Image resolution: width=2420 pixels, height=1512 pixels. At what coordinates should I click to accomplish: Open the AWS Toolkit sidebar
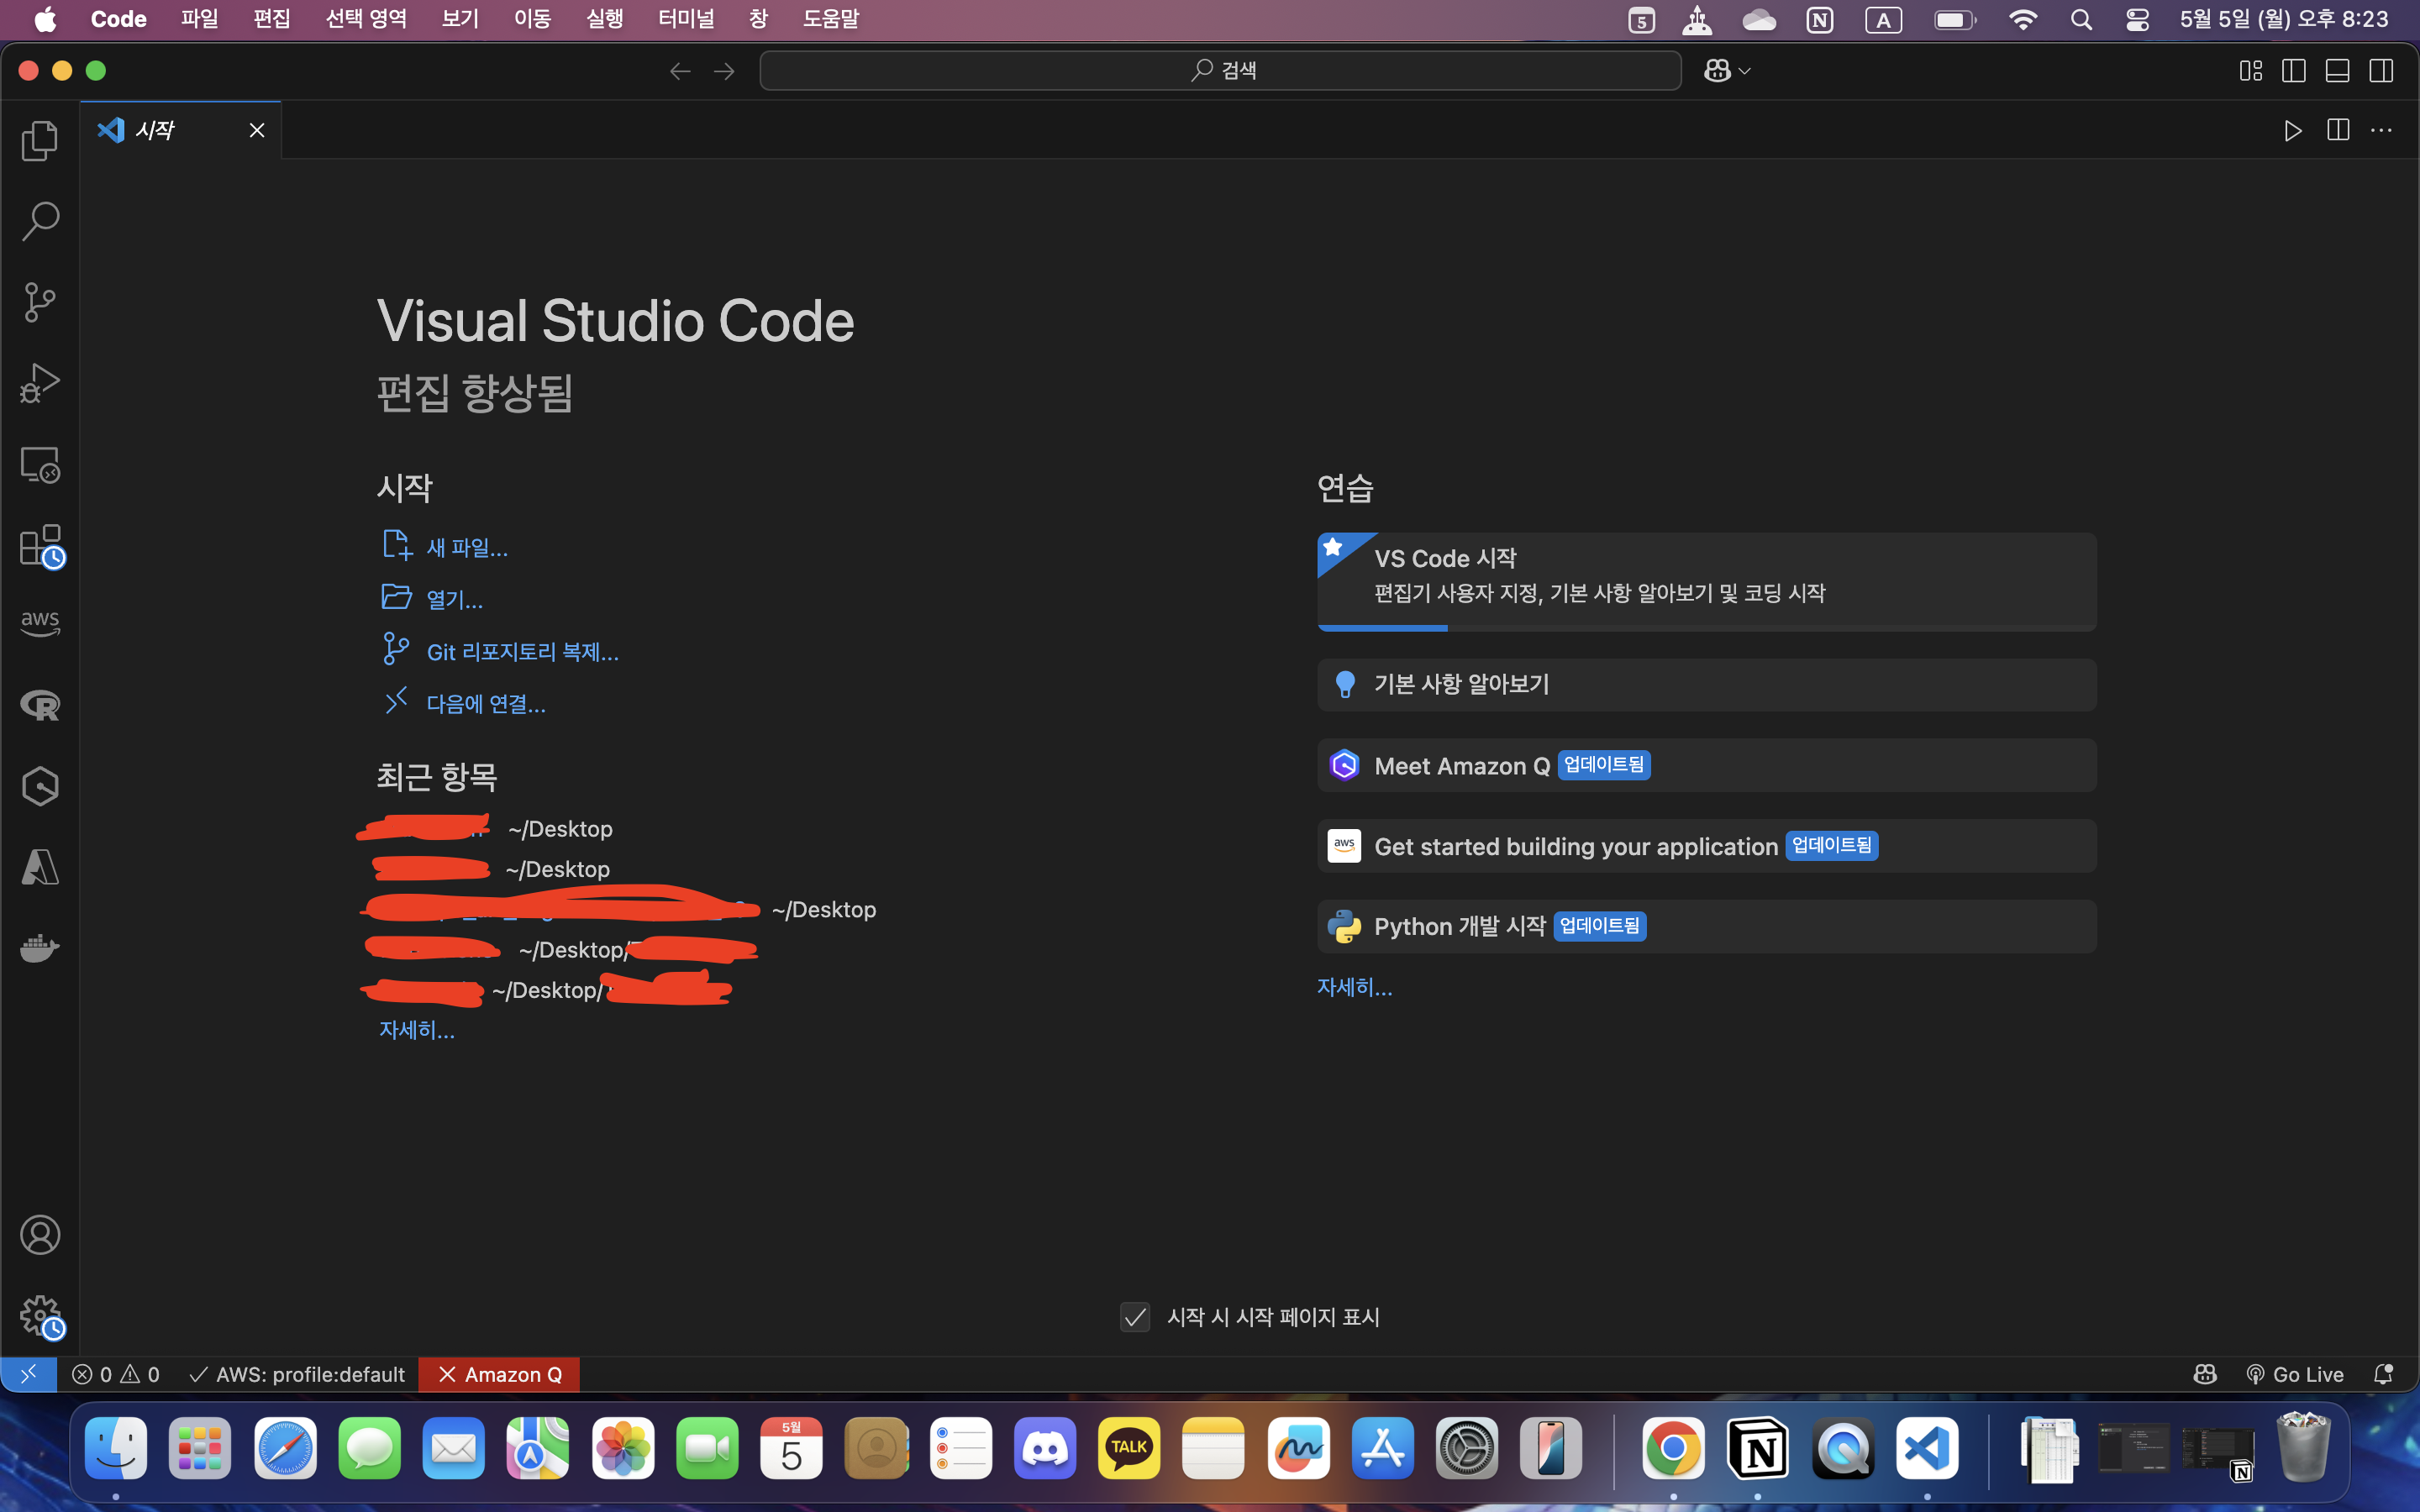click(40, 622)
